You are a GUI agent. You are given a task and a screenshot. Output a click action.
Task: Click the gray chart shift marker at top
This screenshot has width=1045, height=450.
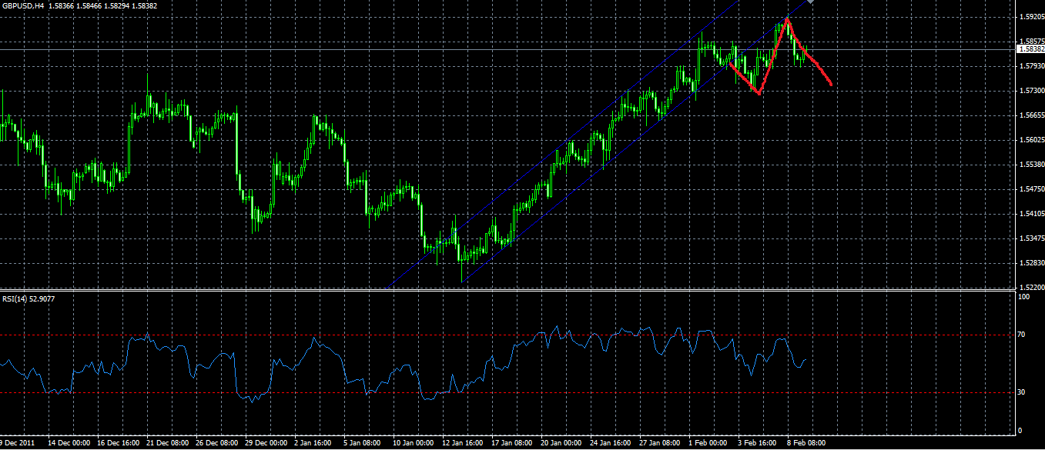[810, 3]
